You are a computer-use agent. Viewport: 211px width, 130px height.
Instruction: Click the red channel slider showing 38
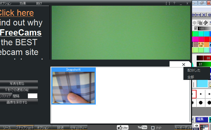pos(204,58)
